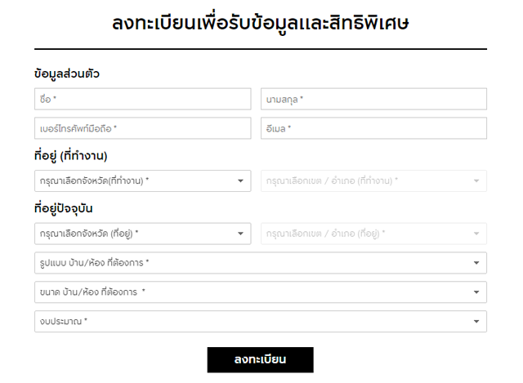Click arrow icon of current address province dropdown
The image size is (523, 383).
click(x=241, y=234)
